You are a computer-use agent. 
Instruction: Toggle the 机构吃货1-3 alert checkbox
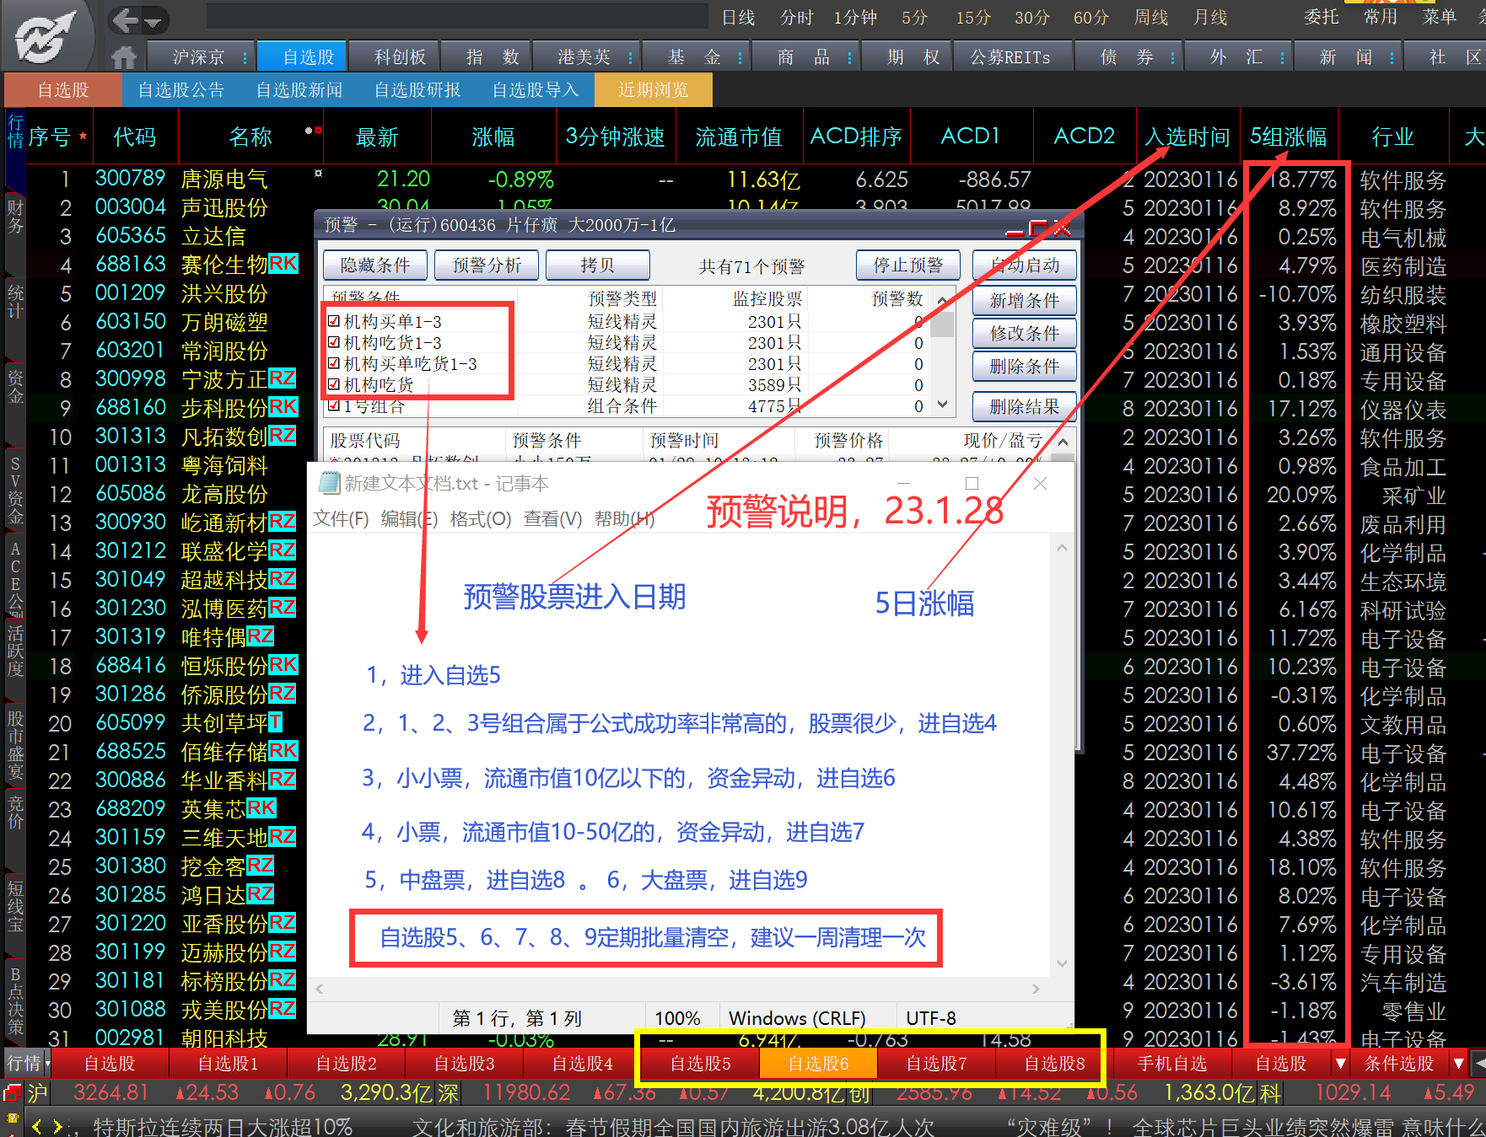(x=334, y=342)
